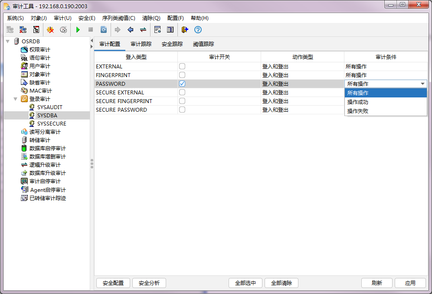432x294 pixels.
Task: Click the green start audit play icon
Action: pyautogui.click(x=78, y=30)
